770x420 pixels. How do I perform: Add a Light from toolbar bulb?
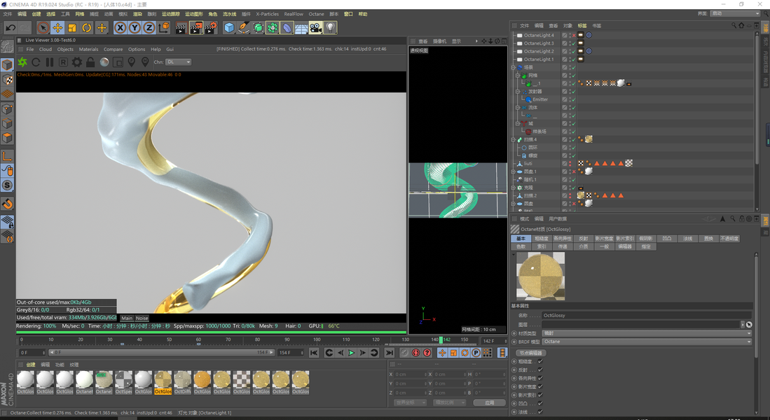331,28
